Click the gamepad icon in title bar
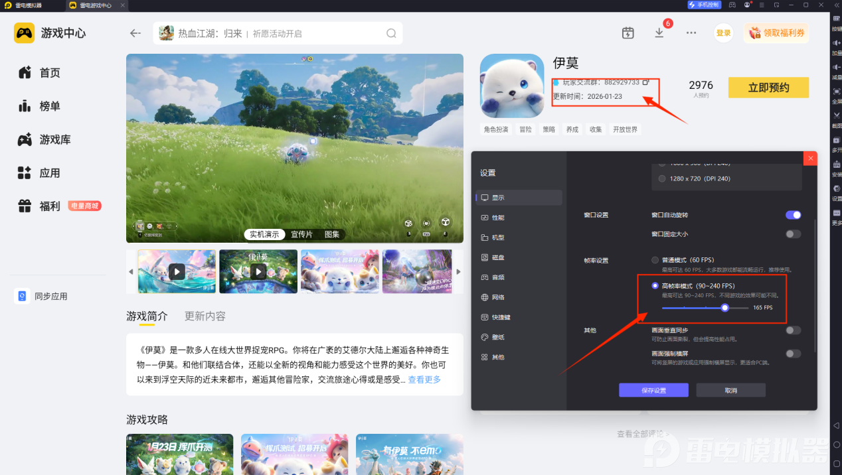Image resolution: width=842 pixels, height=475 pixels. pos(732,5)
